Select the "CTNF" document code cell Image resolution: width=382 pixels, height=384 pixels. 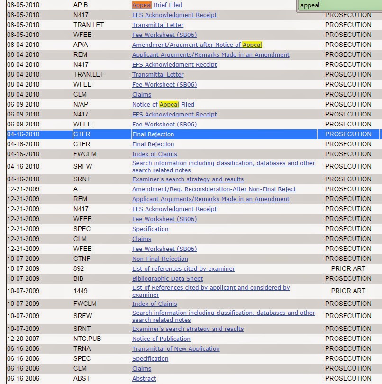pos(82,259)
